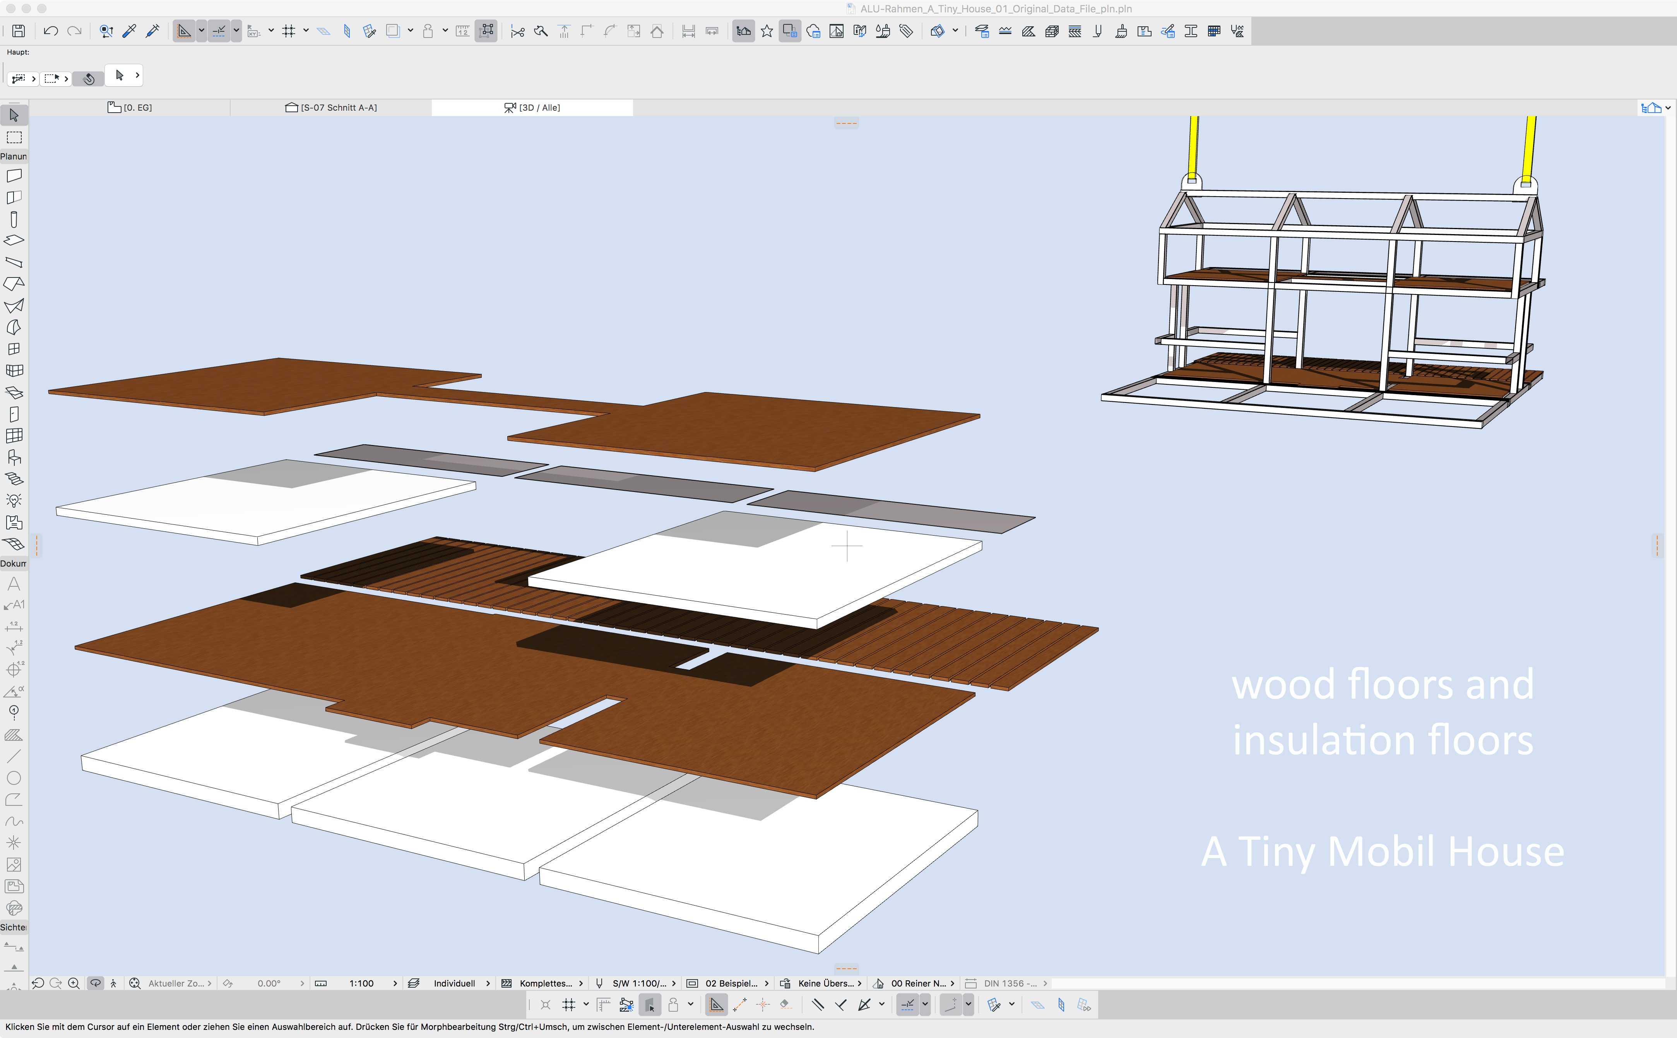Screen dimensions: 1677x1038
Task: Select the text tool in toolbox
Action: [14, 584]
